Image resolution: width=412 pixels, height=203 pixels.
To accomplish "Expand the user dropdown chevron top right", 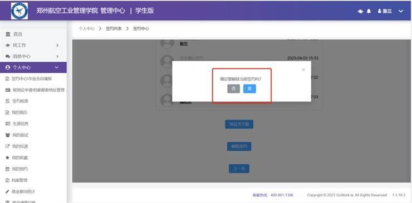I will click(401, 11).
